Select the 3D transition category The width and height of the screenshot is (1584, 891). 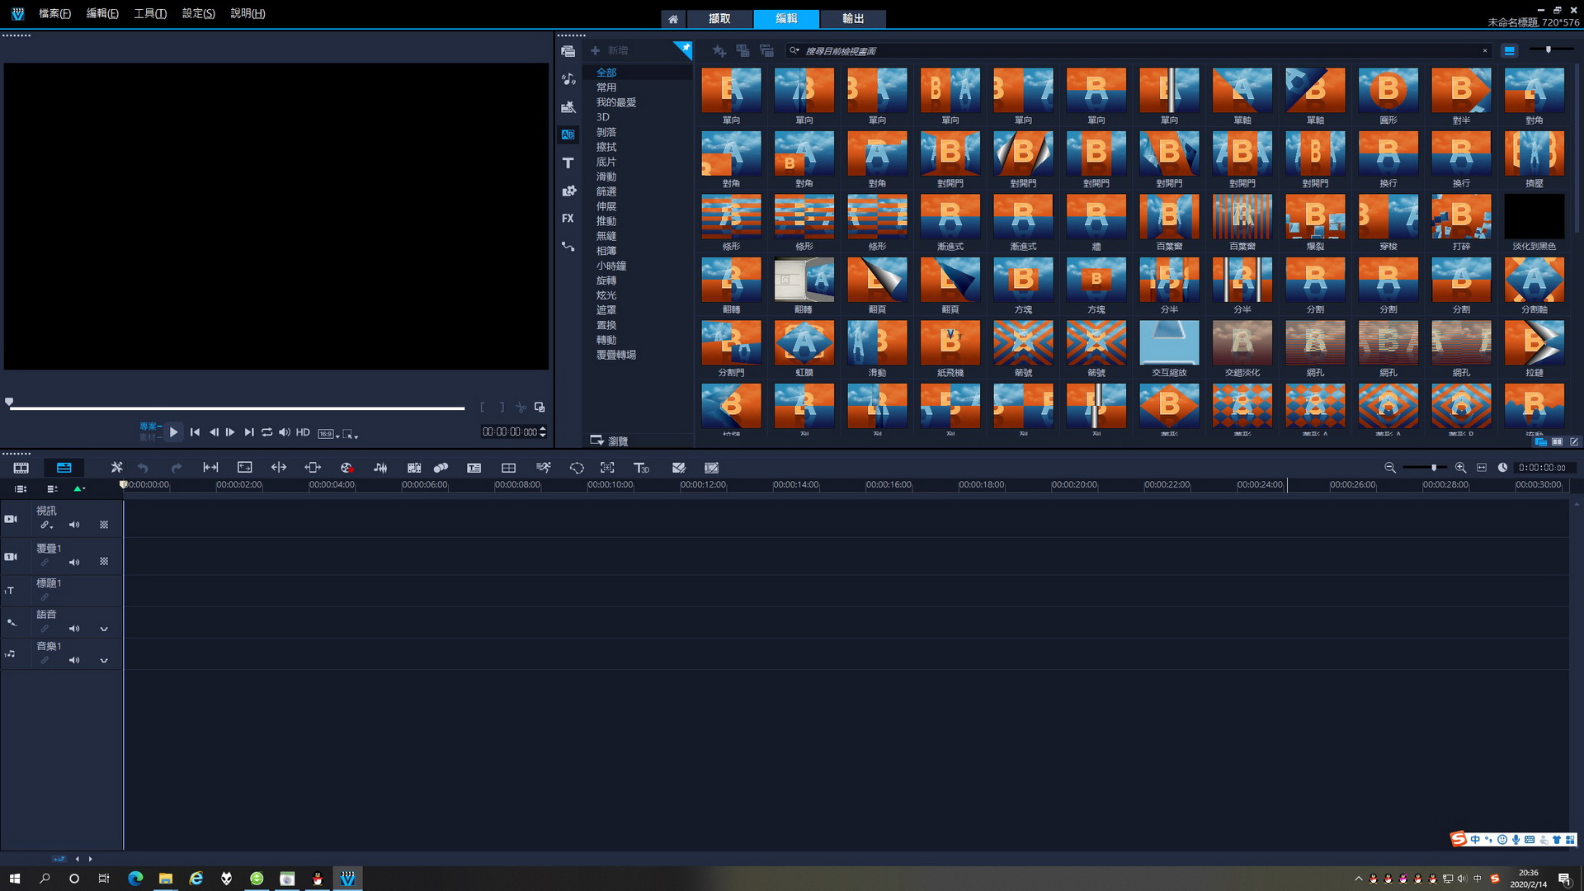pyautogui.click(x=603, y=117)
